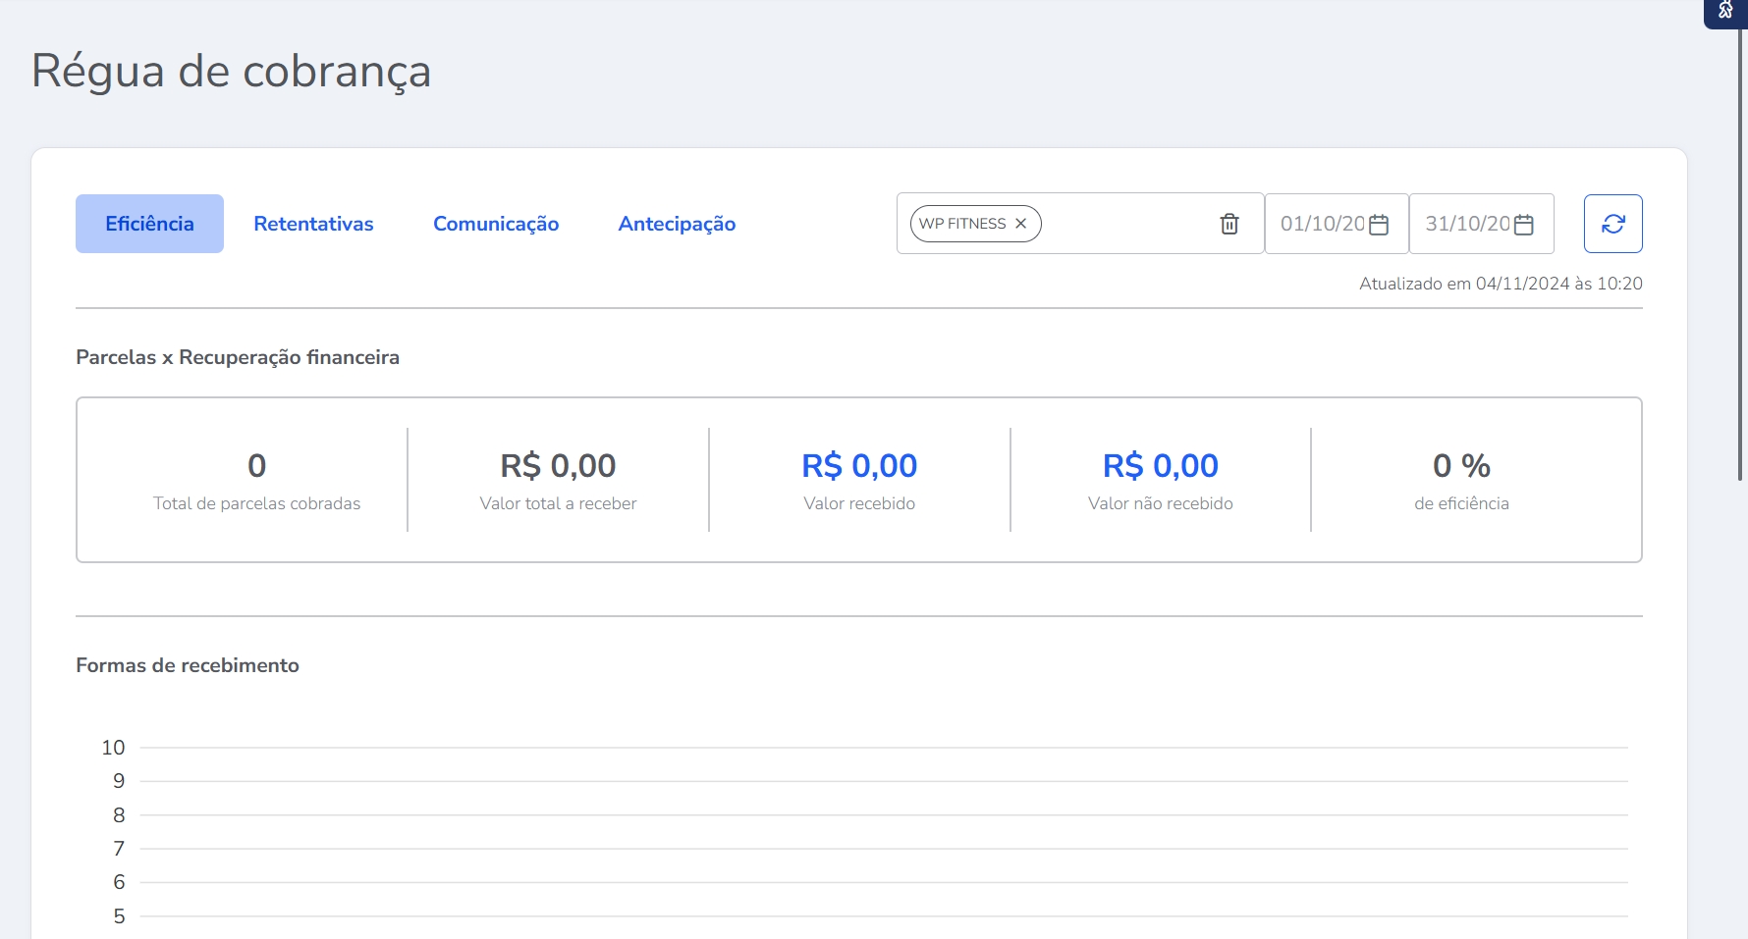Click the Valor total a receber amount
The width and height of the screenshot is (1748, 939).
point(558,466)
